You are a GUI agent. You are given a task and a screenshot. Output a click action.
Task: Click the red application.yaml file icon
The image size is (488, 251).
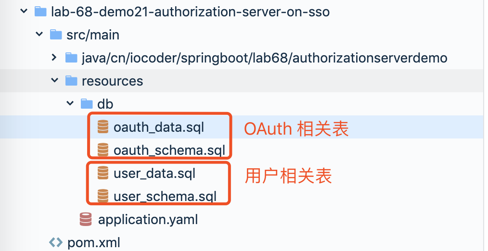tap(86, 220)
